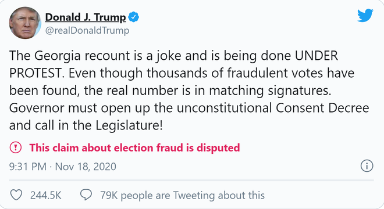Open the info circle icon beside timestamp

tap(367, 166)
